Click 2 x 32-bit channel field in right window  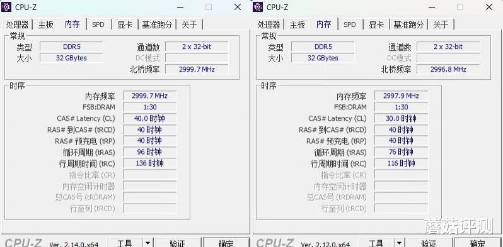[x=448, y=47]
